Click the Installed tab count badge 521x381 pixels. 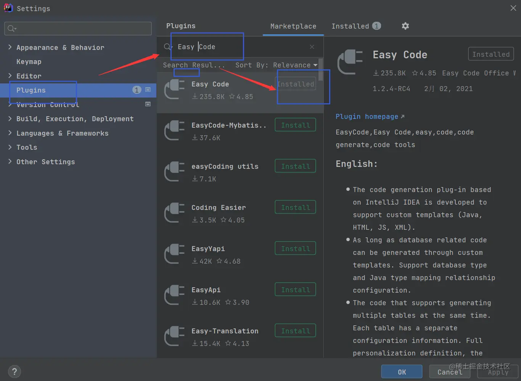376,26
